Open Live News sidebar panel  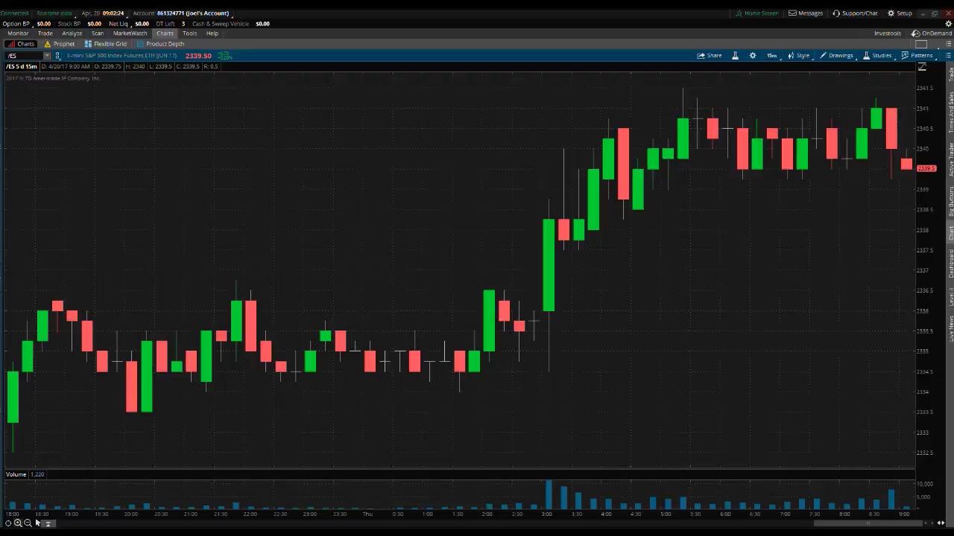click(x=950, y=329)
